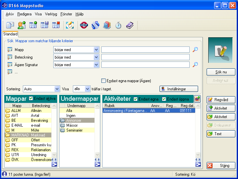The image size is (238, 179).
Task: Click the colored books toolbar icon
Action: (x=107, y=25)
